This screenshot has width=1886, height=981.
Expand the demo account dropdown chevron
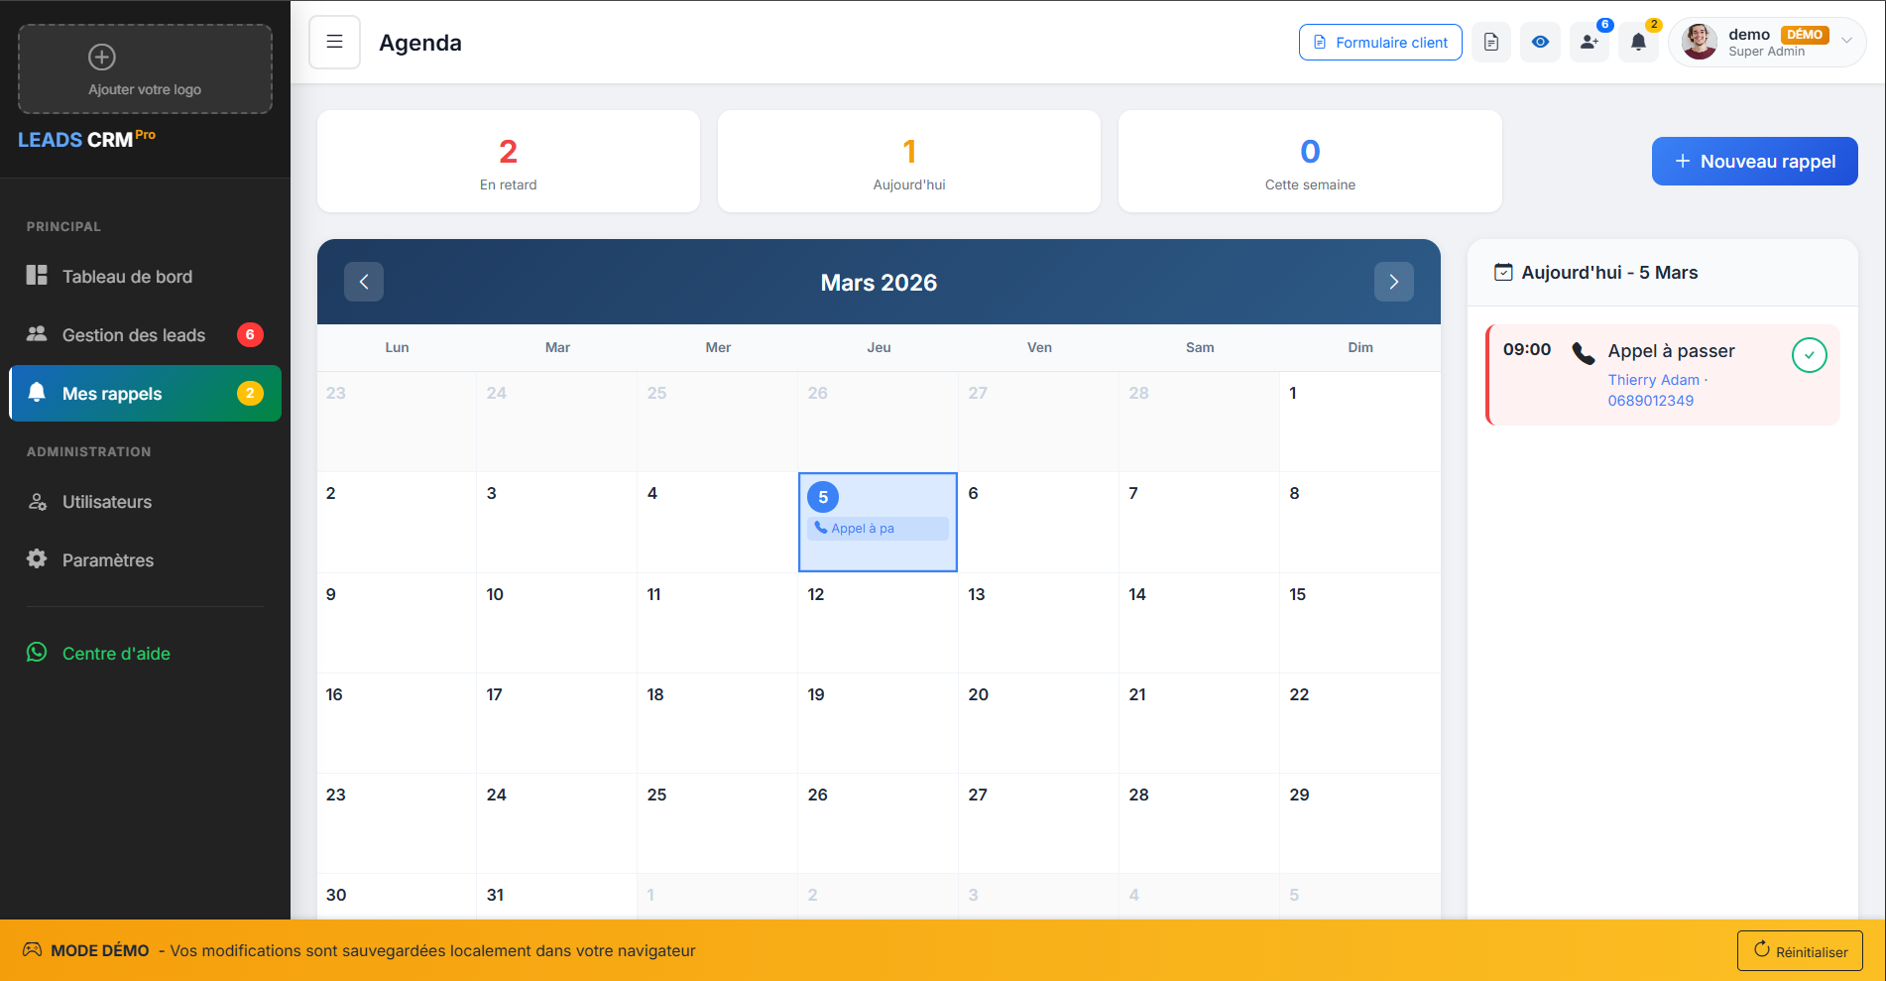(x=1846, y=41)
